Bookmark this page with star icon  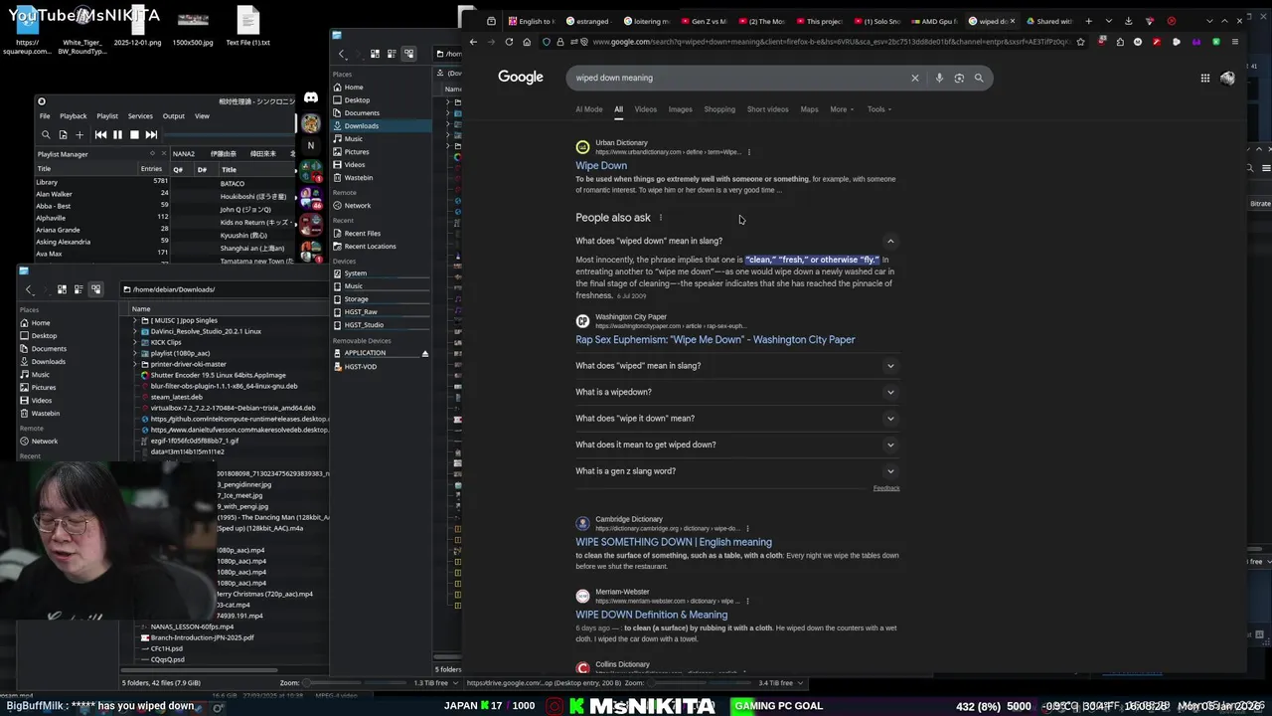[x=1080, y=42]
